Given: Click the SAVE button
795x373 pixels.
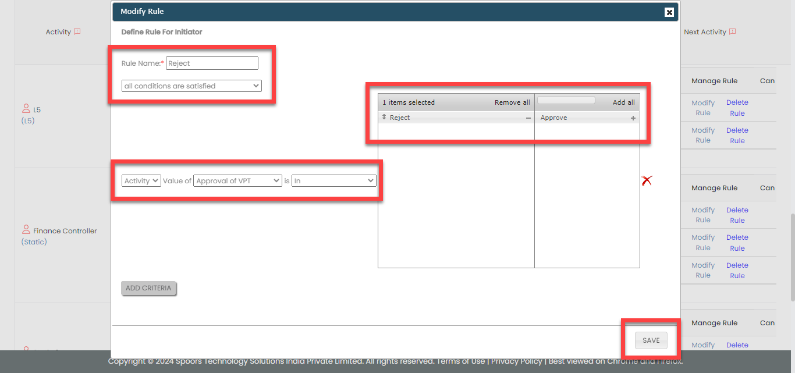Looking at the screenshot, I should point(651,340).
